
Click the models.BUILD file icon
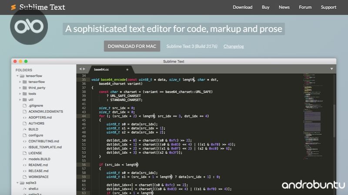click(x=25, y=159)
